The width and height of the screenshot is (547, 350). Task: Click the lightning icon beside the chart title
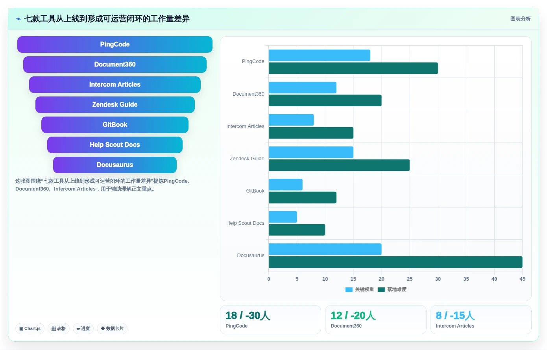click(18, 19)
